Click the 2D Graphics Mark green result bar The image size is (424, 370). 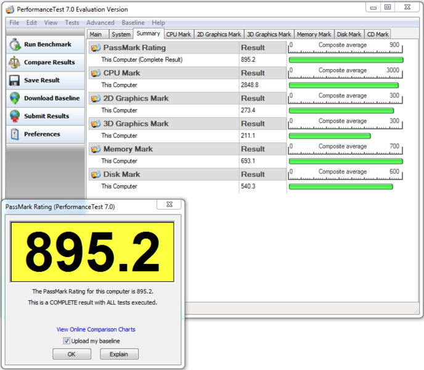341,110
